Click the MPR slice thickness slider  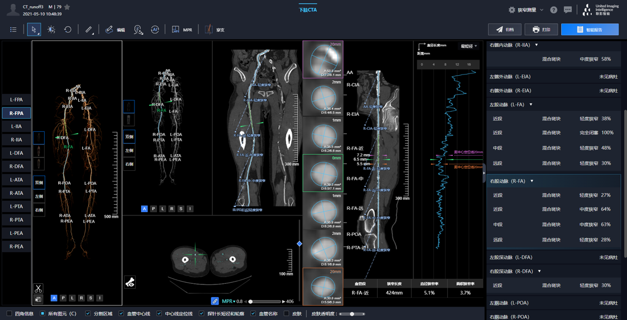pyautogui.click(x=265, y=302)
